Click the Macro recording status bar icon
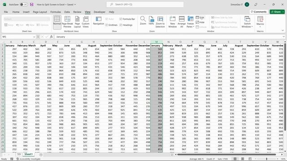The image size is (287, 161). (x=12, y=159)
